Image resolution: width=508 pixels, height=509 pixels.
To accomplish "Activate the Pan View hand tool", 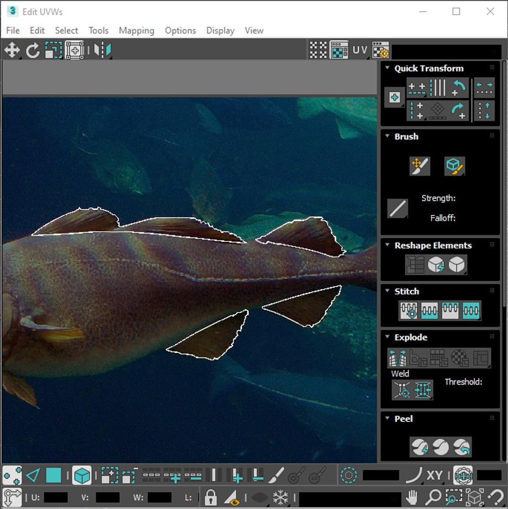I will pyautogui.click(x=412, y=497).
